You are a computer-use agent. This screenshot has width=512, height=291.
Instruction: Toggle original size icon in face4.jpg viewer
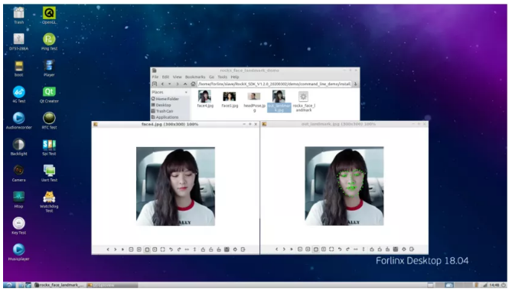155,250
